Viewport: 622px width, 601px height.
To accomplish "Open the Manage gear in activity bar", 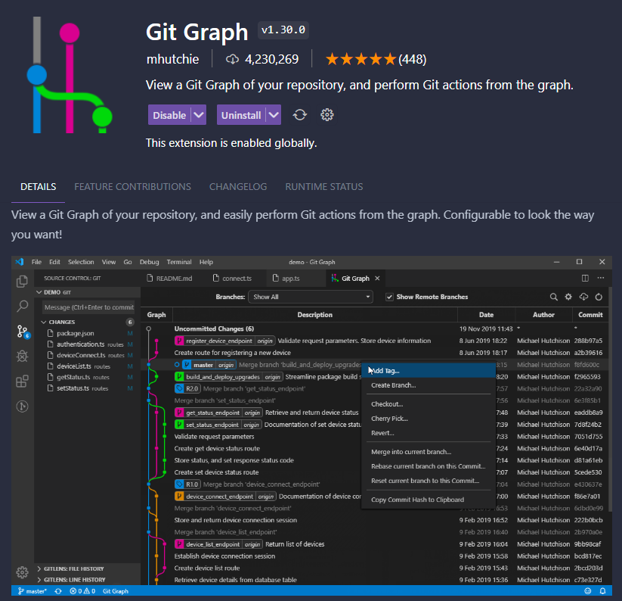I will [x=22, y=572].
